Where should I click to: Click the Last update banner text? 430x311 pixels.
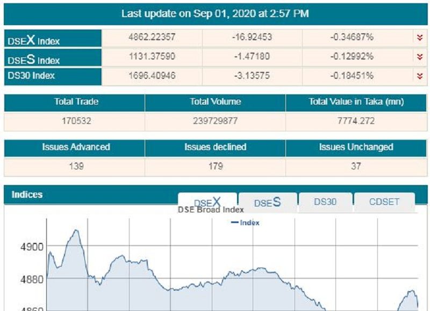(x=215, y=13)
